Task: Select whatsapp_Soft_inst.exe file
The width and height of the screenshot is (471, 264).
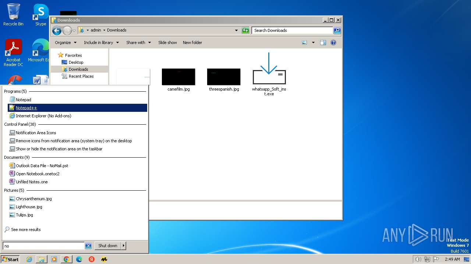Action: coord(269,74)
